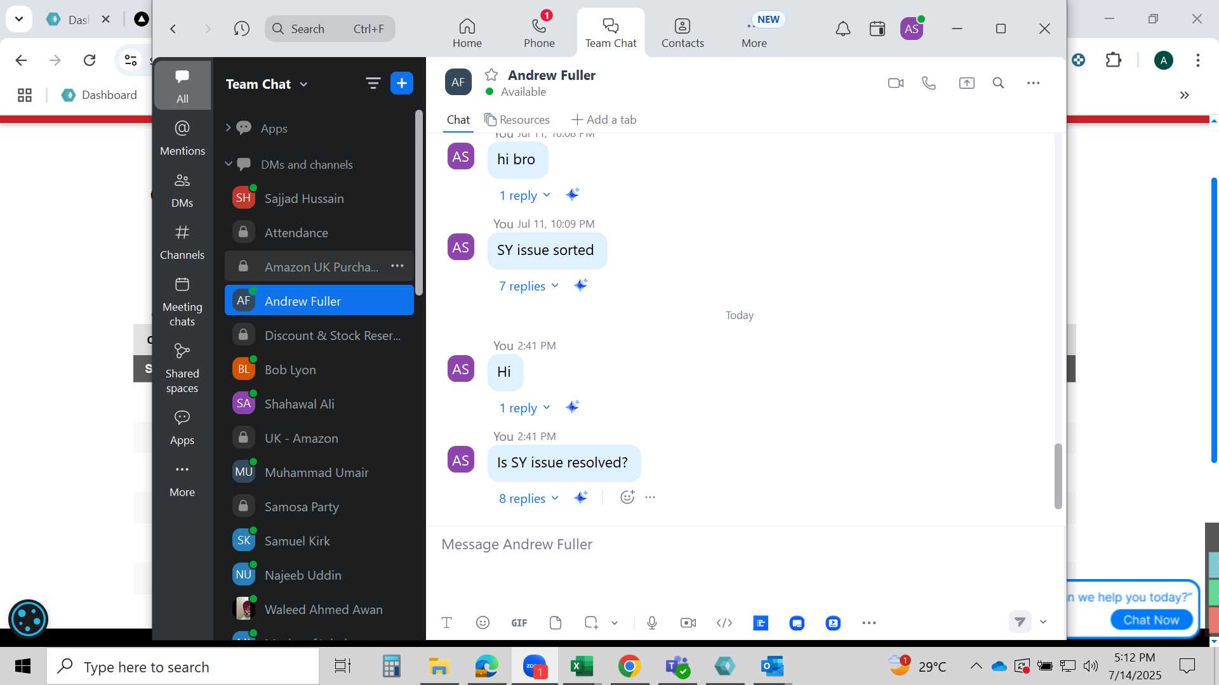Image resolution: width=1219 pixels, height=685 pixels.
Task: Click the chat message scrollbar
Action: (x=1058, y=476)
